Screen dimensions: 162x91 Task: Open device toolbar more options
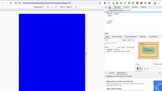tap(102, 7)
